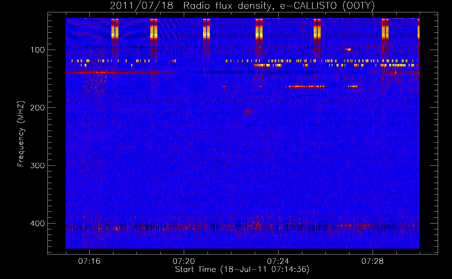Click the 07:28 time tick label

(372, 261)
